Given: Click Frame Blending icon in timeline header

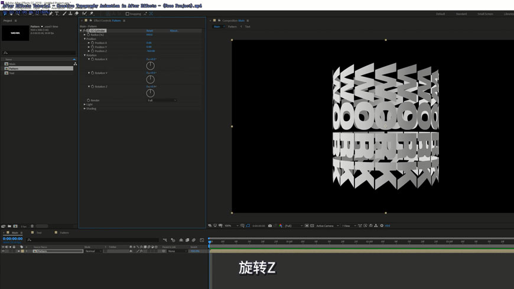Looking at the screenshot, I should pos(187,240).
